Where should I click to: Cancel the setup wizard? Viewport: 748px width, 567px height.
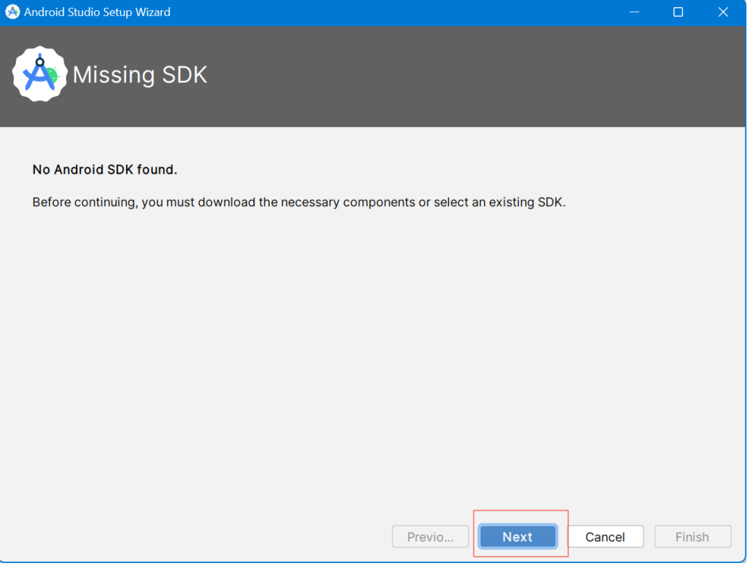coord(605,538)
